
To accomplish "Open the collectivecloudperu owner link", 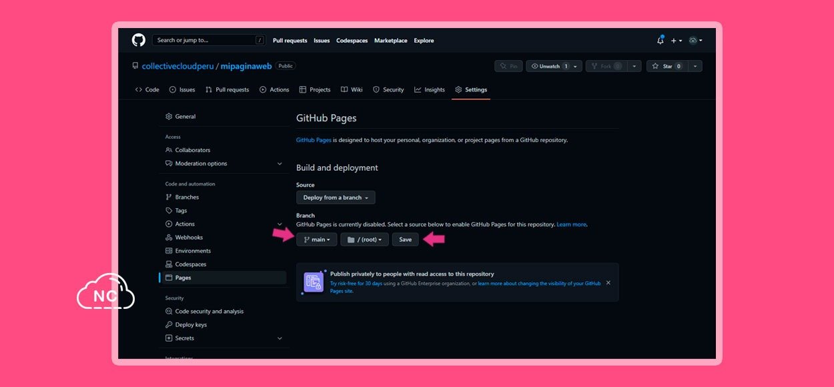I will [x=177, y=66].
